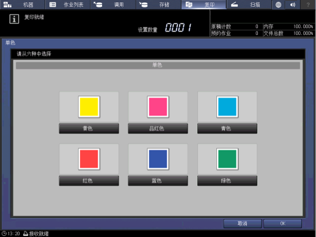Choose the 红色 button
The width and height of the screenshot is (316, 237).
tap(89, 181)
